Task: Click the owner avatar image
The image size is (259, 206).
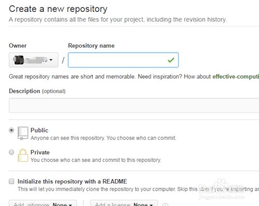Action: coord(19,60)
